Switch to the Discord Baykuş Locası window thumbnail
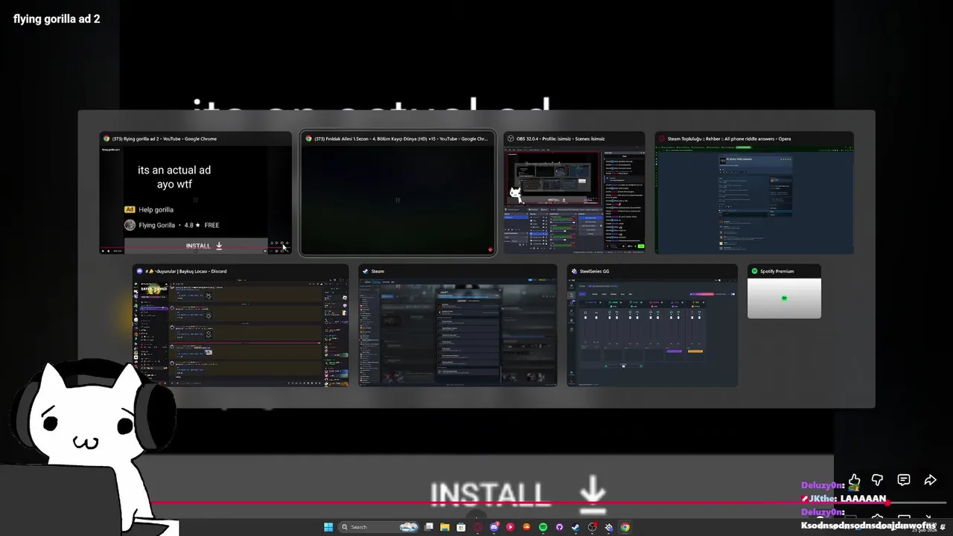 point(240,325)
